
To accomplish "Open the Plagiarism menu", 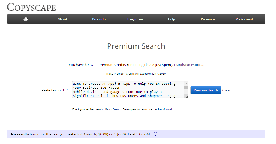I will [x=135, y=19].
